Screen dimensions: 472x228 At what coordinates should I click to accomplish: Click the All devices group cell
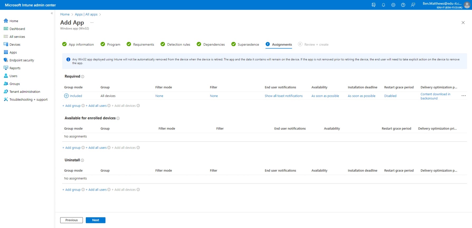108,96
